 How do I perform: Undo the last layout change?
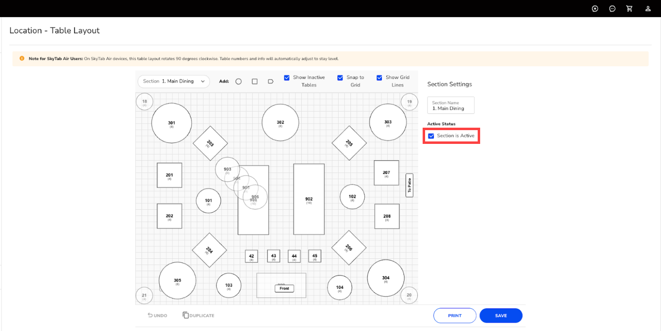click(158, 315)
